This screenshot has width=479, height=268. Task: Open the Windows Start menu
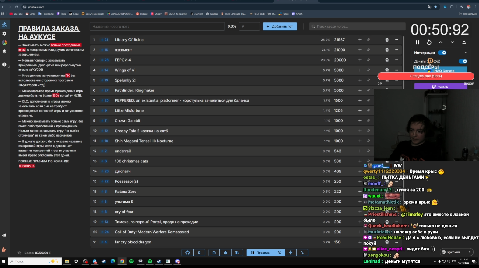(x=3, y=261)
